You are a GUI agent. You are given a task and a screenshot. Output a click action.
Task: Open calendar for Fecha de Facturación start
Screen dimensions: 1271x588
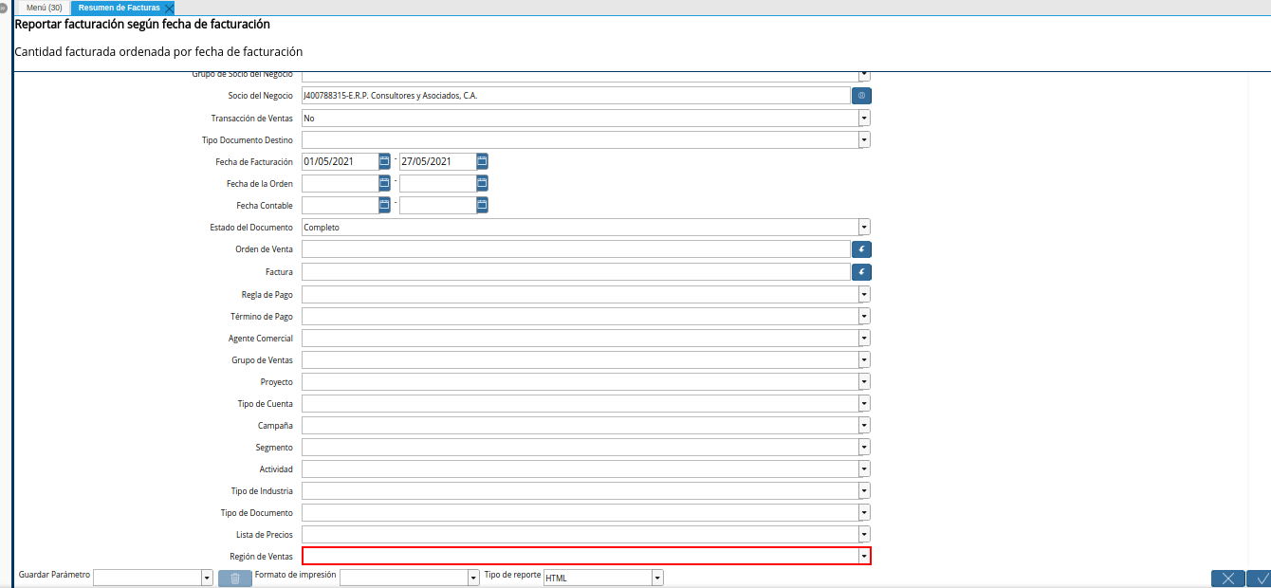point(384,161)
